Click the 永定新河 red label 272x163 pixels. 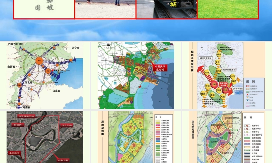click(x=14, y=153)
